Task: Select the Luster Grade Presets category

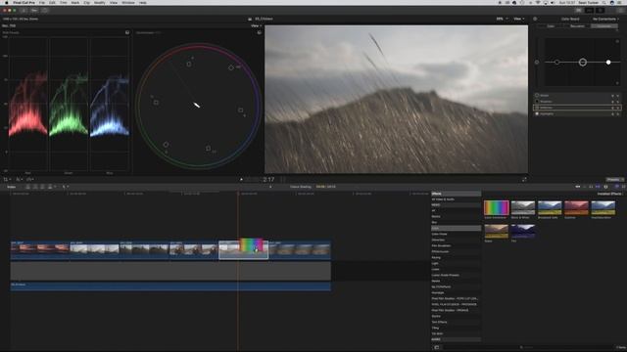Action: tap(456, 275)
